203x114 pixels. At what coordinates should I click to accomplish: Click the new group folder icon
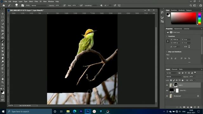pyautogui.click(x=191, y=107)
